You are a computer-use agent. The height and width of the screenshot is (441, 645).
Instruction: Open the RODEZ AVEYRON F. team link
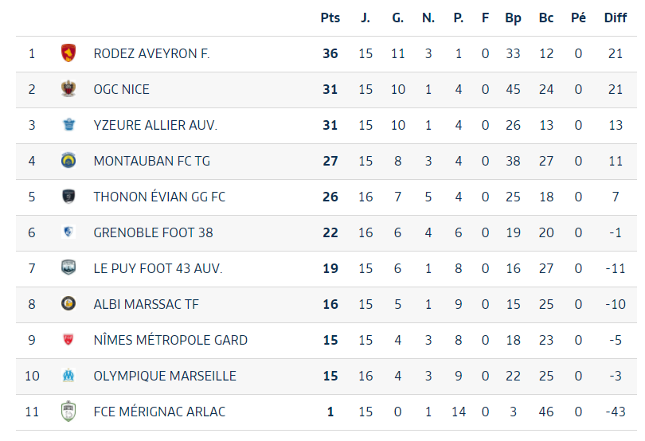click(x=152, y=53)
